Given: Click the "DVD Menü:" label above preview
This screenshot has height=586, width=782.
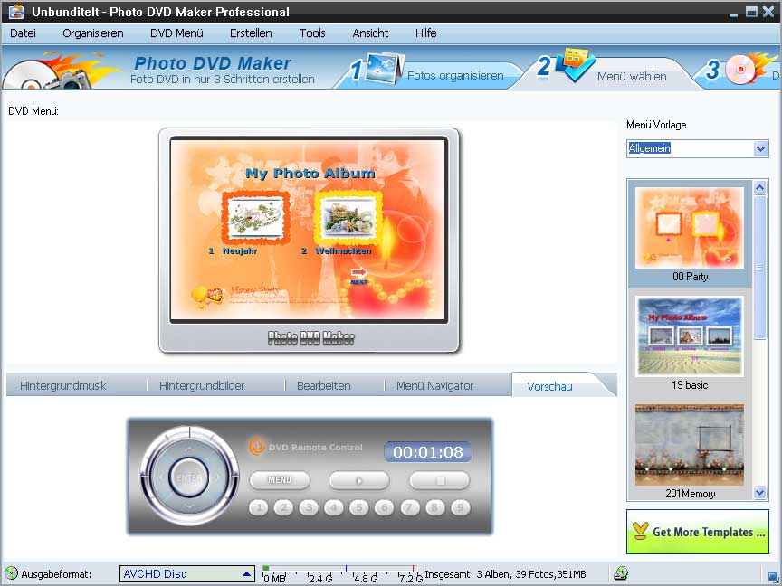Looking at the screenshot, I should click(33, 111).
